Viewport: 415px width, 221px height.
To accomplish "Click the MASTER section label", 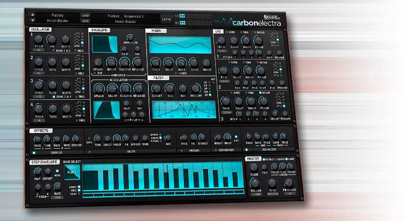I will [253, 159].
